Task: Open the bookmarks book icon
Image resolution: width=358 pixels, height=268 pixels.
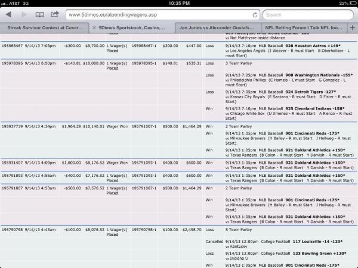Action: [40, 14]
